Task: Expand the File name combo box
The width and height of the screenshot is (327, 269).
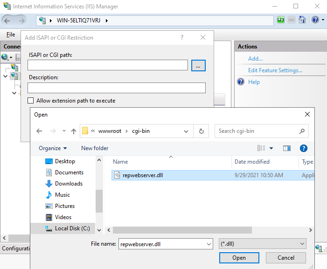Action: coord(209,244)
